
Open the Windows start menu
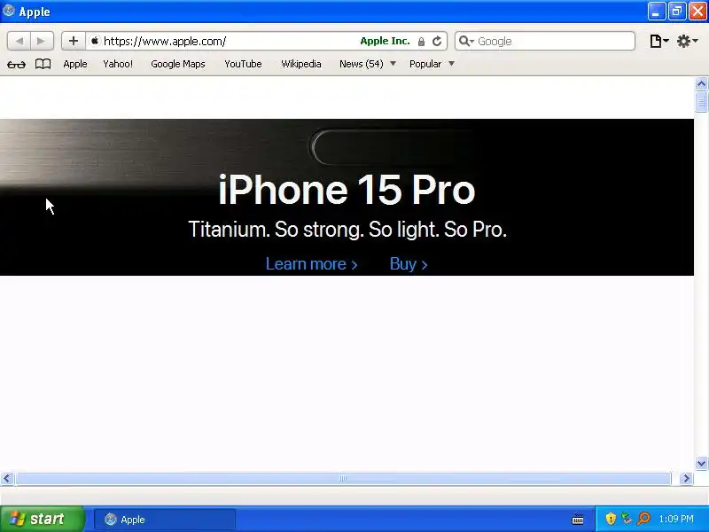(x=42, y=519)
